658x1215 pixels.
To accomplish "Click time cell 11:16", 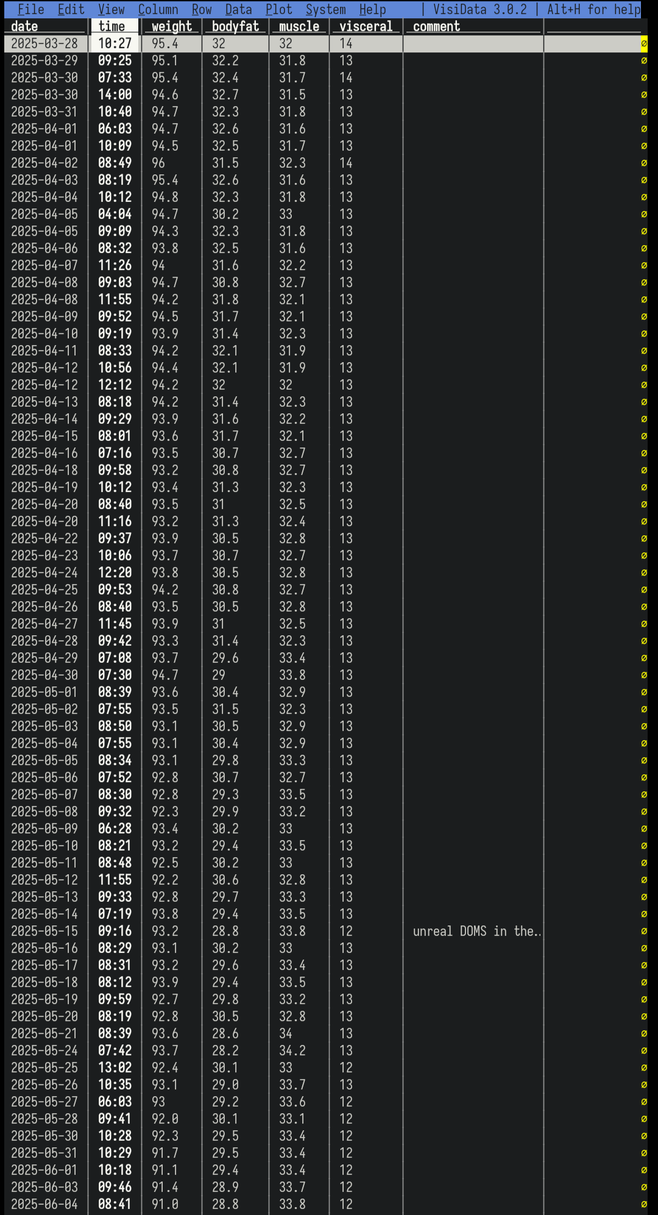I will [115, 521].
